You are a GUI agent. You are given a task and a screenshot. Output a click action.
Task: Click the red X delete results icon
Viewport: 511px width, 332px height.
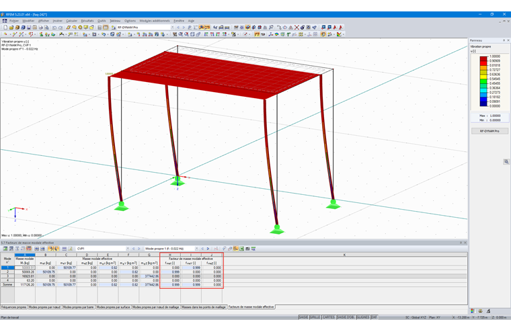297,28
